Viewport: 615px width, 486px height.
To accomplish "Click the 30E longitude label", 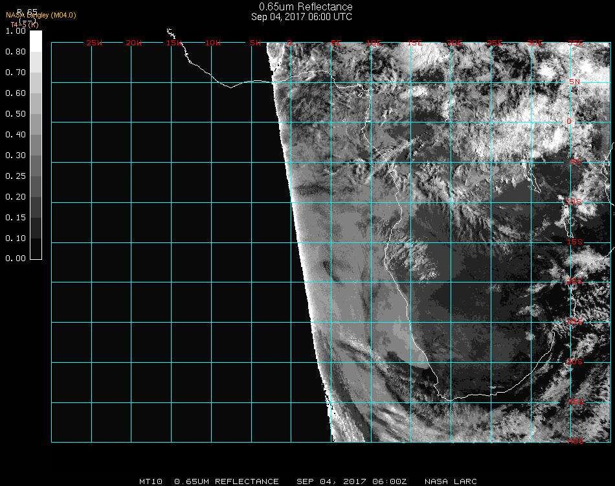I will [535, 43].
